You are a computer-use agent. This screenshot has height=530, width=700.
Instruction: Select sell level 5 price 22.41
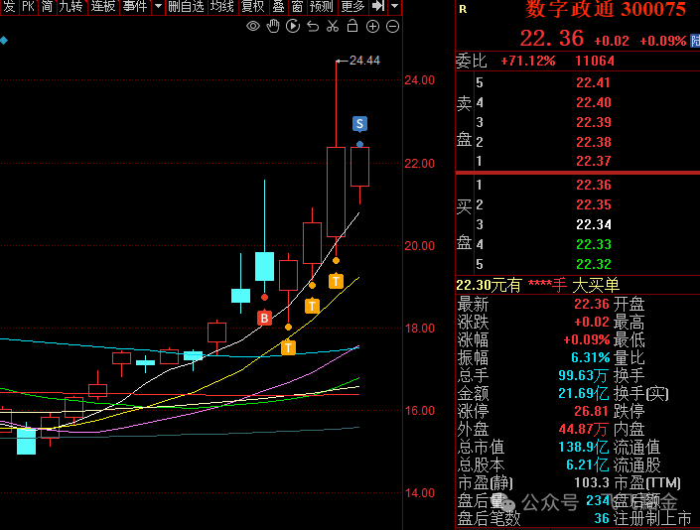tap(594, 82)
